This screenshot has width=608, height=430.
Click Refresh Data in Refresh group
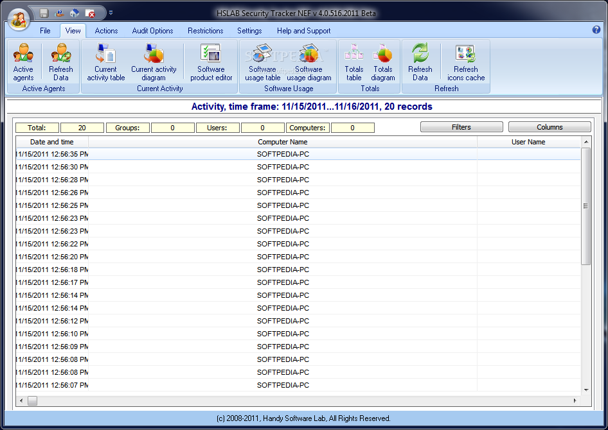[420, 62]
